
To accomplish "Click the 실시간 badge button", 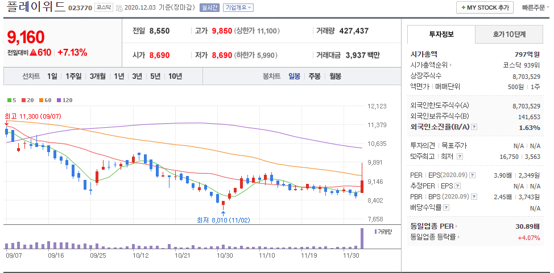I will (x=209, y=7).
